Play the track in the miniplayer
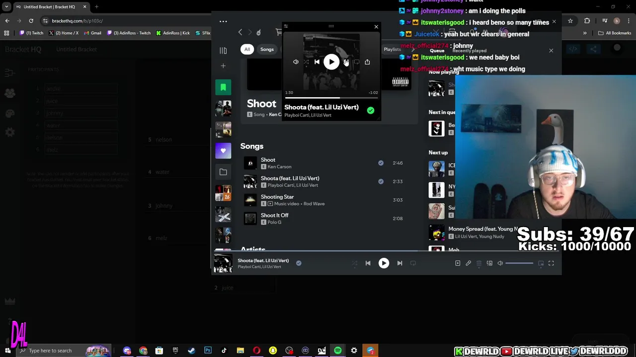The height and width of the screenshot is (357, 636). pos(331,62)
